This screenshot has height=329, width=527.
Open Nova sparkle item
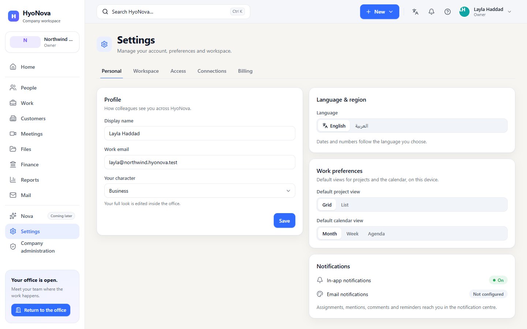[42, 216]
